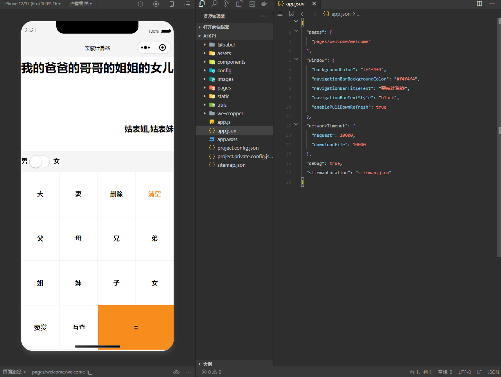501x377 pixels.
Task: Open the 页面路径 dropdown
Action: point(14,372)
